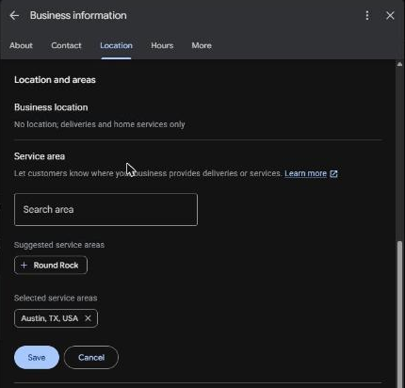Remove Austin, TX, USA with X icon
Screen dimensions: 405x388
point(88,318)
